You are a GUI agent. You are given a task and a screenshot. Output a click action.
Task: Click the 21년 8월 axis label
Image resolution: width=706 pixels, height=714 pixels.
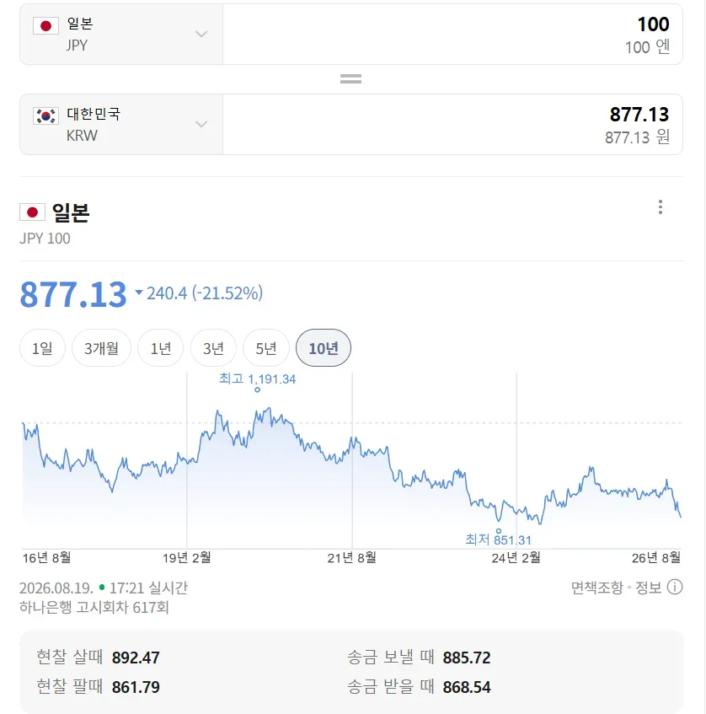click(351, 557)
